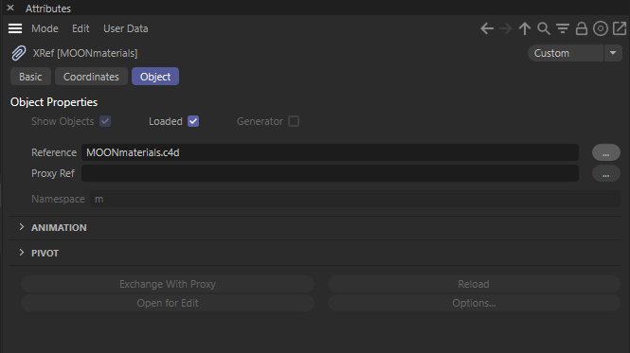The image size is (630, 353).
Task: Click the Open for Edit button
Action: click(x=168, y=303)
